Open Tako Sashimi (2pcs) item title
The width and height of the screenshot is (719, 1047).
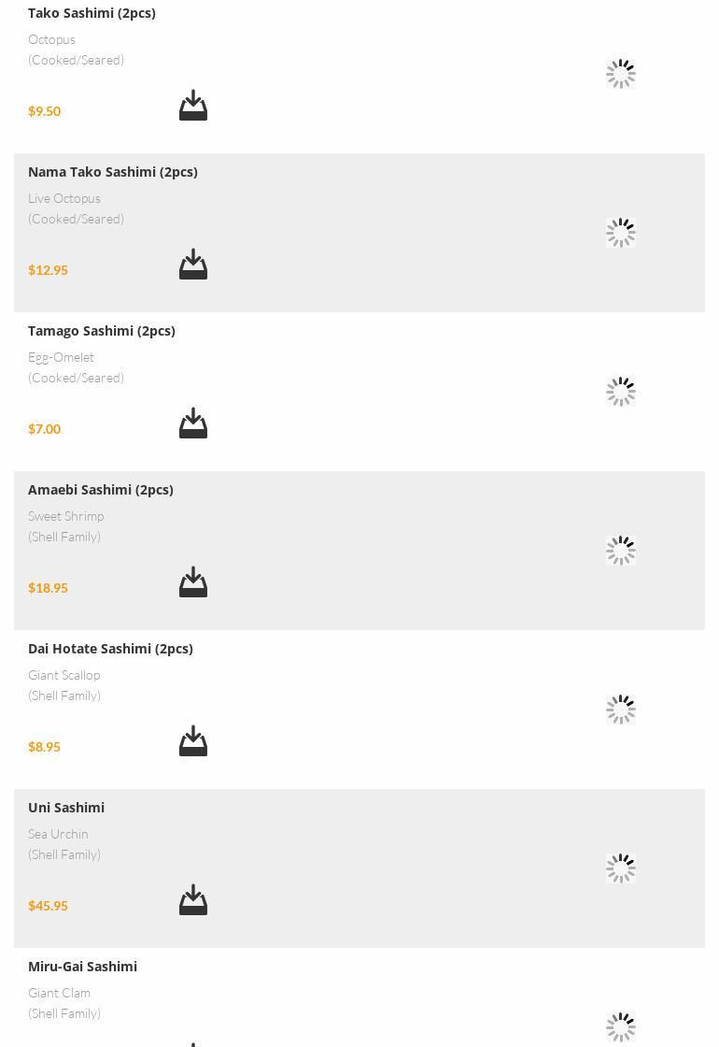coord(92,13)
